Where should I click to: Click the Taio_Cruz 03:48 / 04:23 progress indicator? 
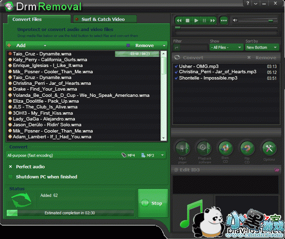pos(137,54)
